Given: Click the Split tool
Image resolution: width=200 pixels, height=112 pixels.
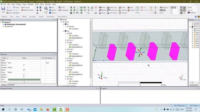Looking at the screenshot, I should pos(130,7).
